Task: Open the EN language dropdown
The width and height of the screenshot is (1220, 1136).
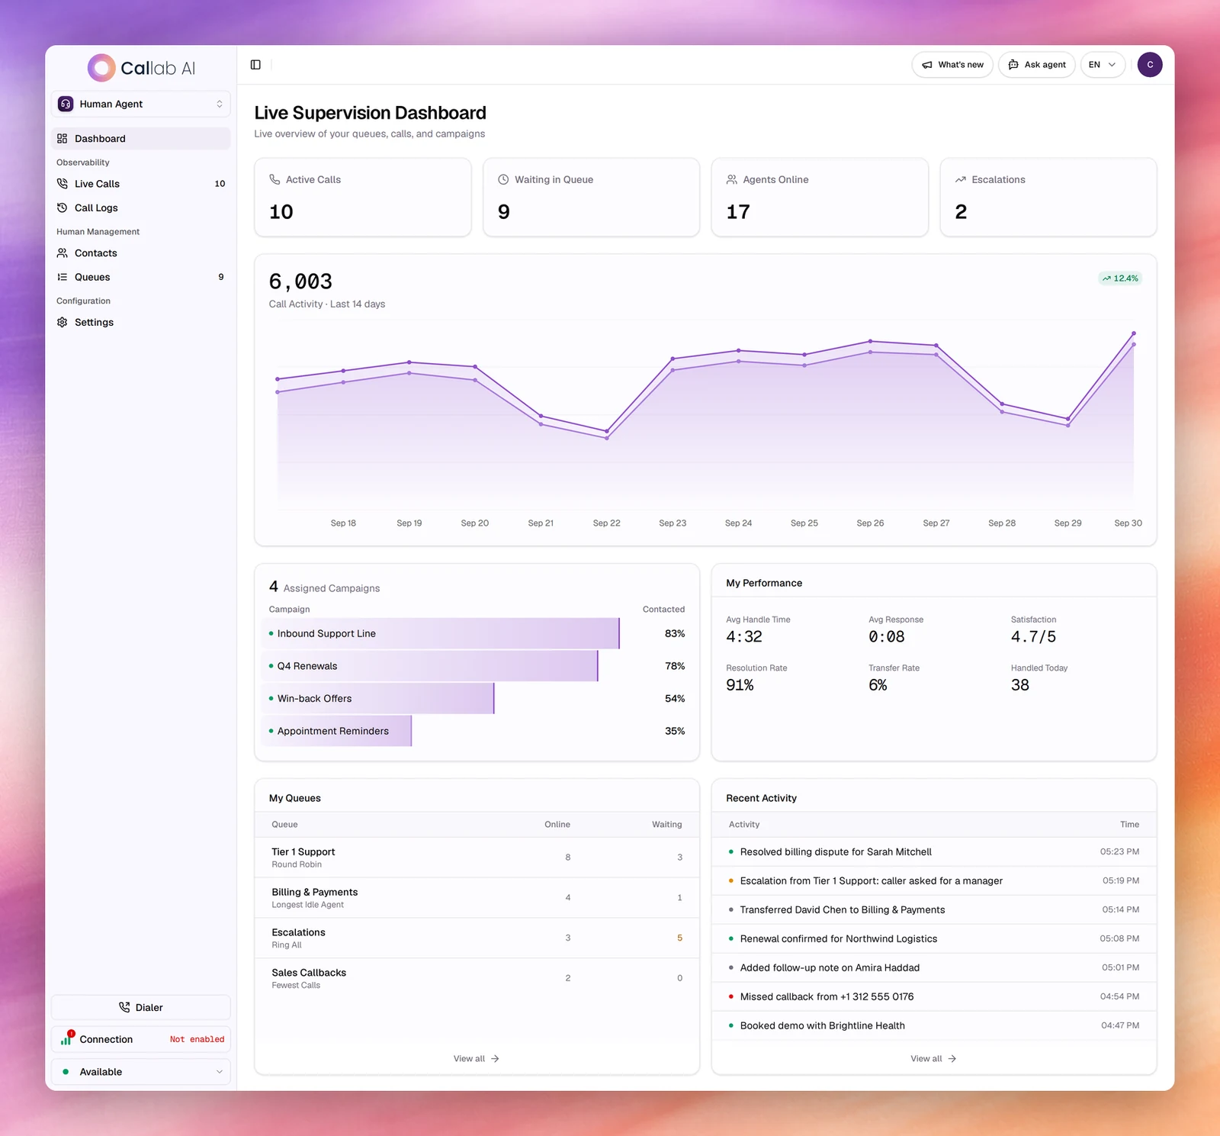Action: 1103,65
